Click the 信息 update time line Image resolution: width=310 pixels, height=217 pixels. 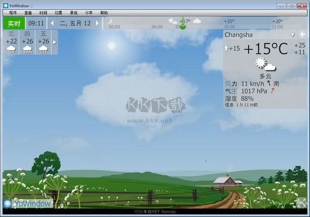point(241,105)
